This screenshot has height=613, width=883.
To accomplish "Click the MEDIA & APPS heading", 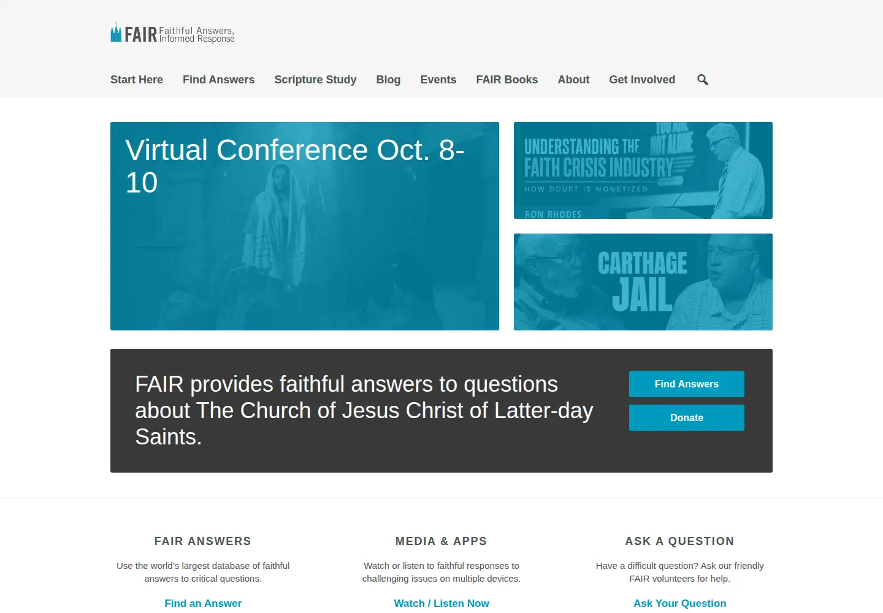I will 442,541.
